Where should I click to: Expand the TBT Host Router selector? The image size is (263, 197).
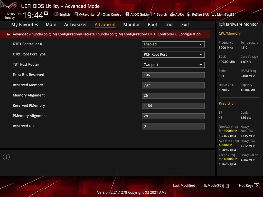click(173, 65)
